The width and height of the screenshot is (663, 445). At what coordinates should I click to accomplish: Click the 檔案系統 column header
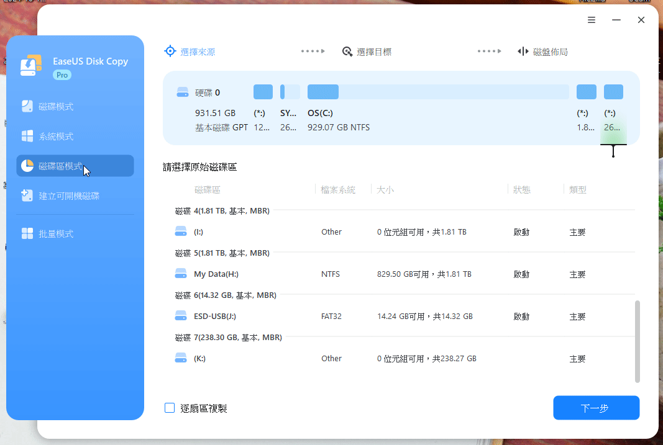338,189
